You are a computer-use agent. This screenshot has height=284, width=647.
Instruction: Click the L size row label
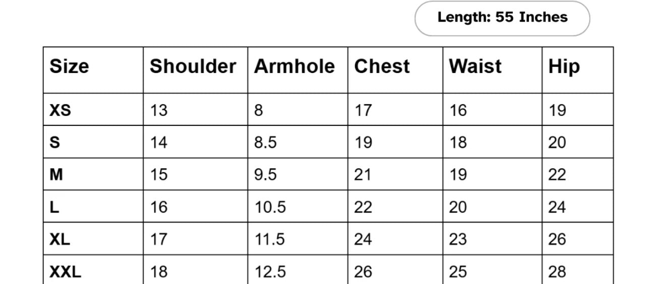point(54,207)
